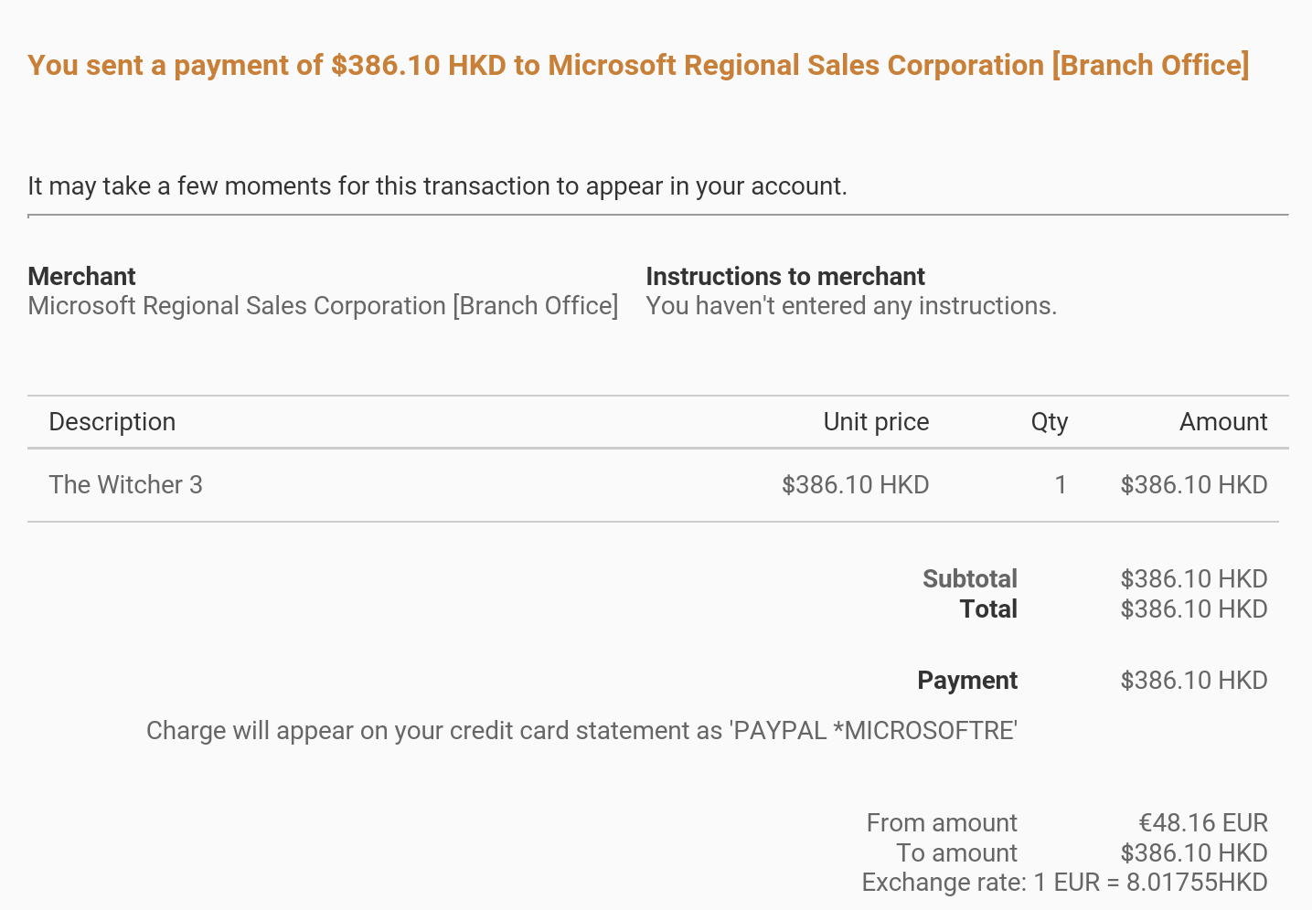Click the From amount €48.16 EUR value
This screenshot has height=910, width=1312.
pyautogui.click(x=1203, y=823)
